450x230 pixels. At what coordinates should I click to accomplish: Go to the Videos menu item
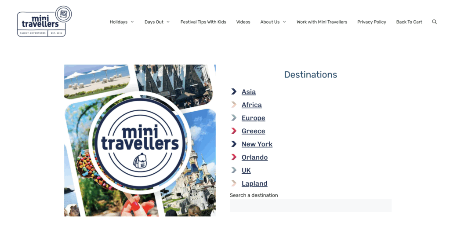point(243,22)
